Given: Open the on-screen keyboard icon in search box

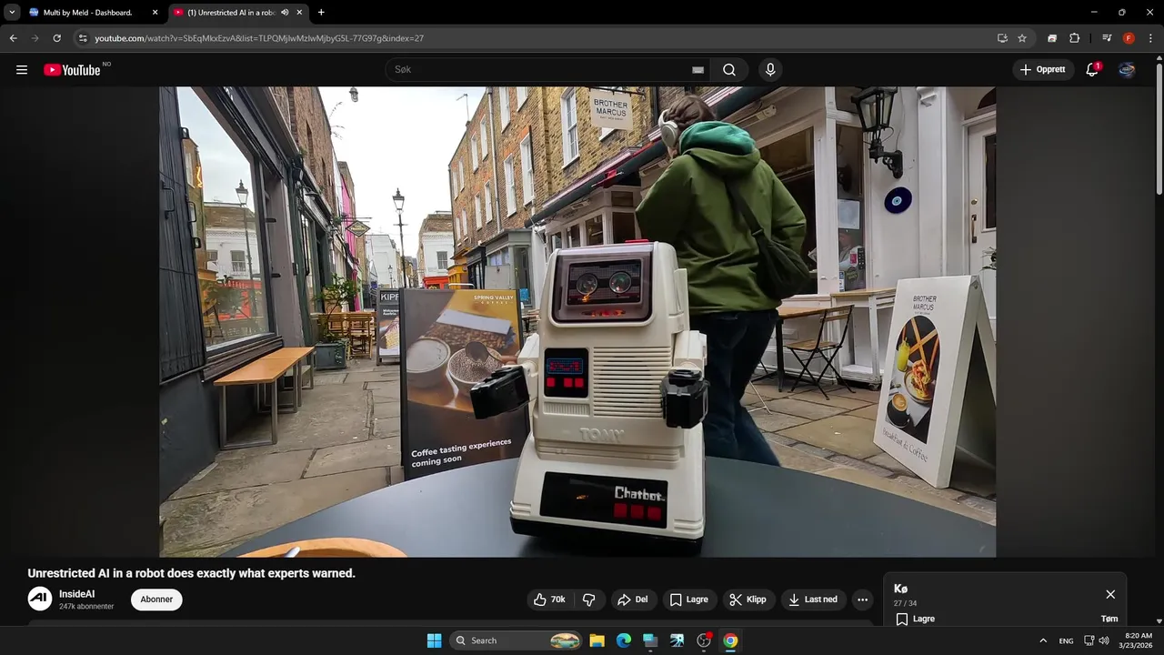Looking at the screenshot, I should pyautogui.click(x=697, y=70).
